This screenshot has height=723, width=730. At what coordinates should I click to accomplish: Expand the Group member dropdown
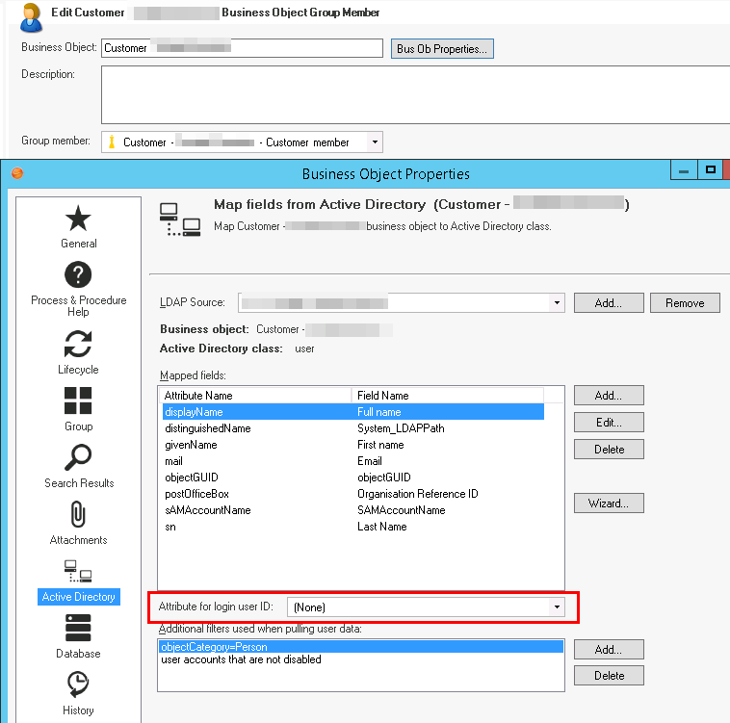pos(375,142)
